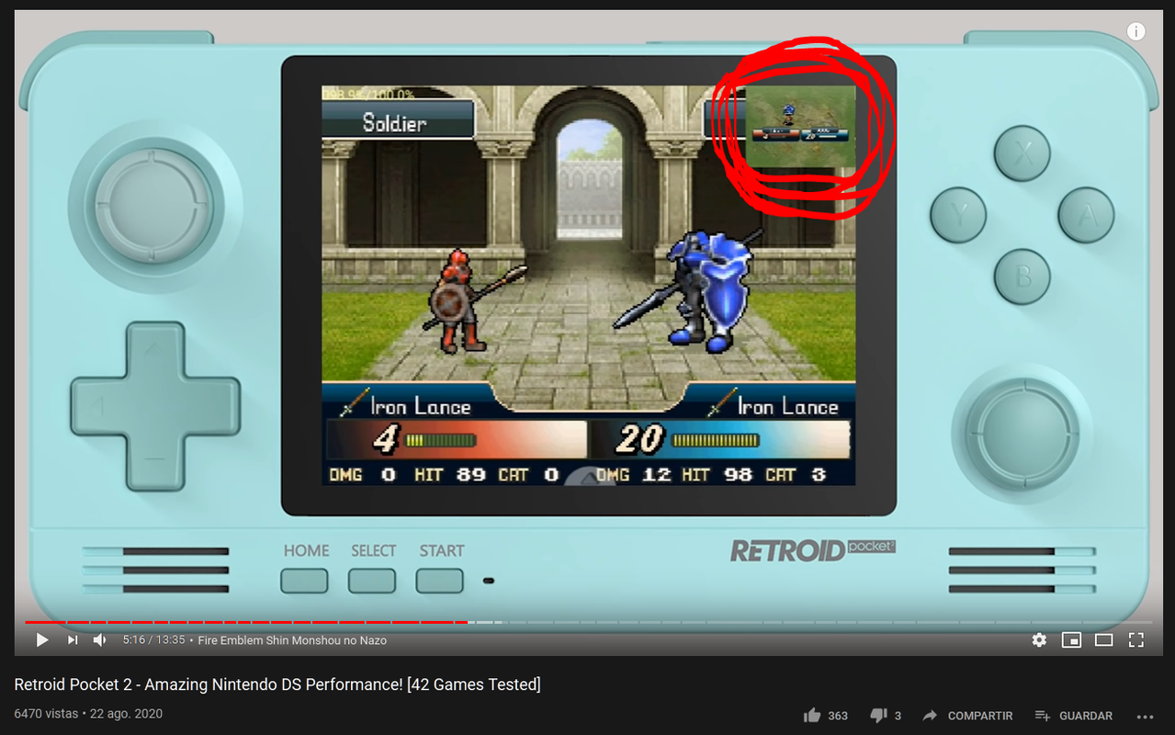Share the video via COMPARTIR
This screenshot has height=735, width=1175.
click(968, 716)
